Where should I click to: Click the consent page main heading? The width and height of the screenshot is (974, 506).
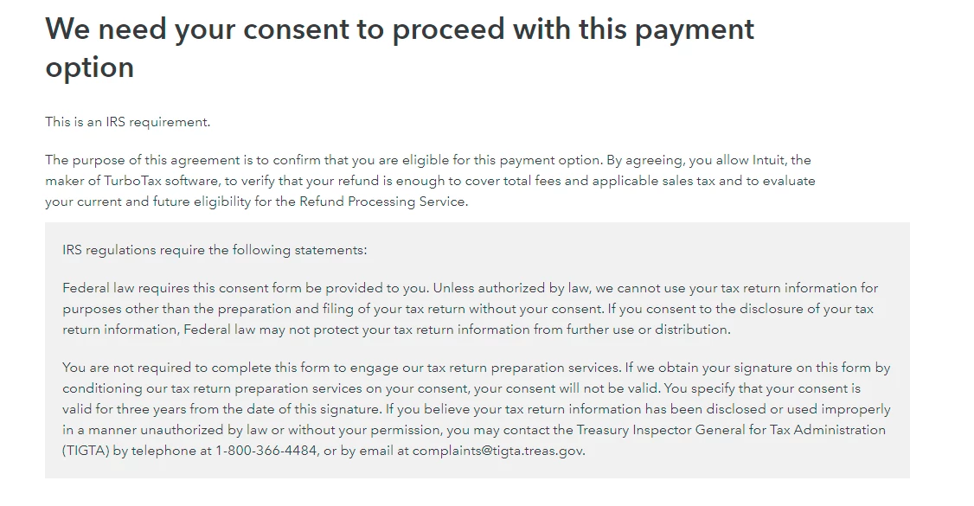(x=400, y=48)
